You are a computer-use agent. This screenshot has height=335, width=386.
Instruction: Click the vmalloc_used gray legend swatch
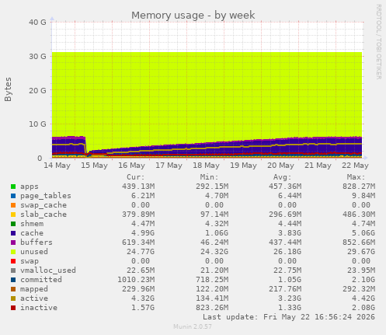coord(13,270)
